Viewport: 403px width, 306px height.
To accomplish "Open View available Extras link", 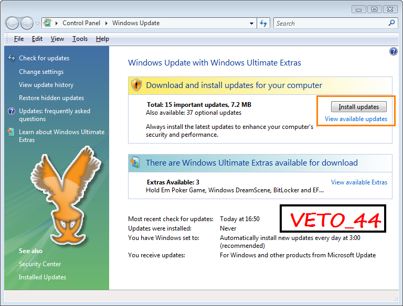I will 359,182.
